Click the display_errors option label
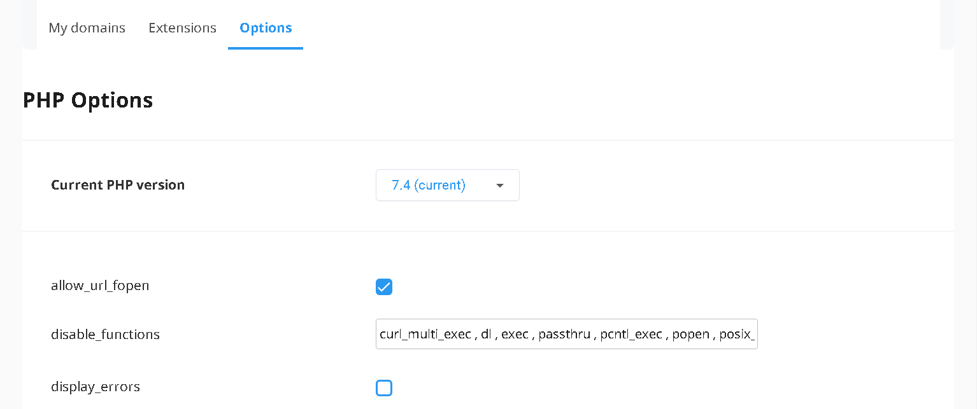The image size is (977, 409). click(96, 387)
